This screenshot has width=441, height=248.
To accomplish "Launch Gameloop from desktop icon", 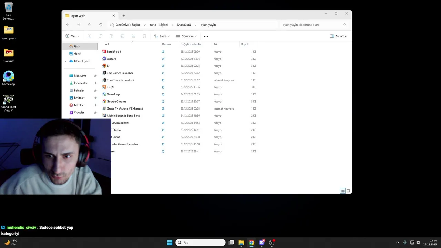I will click(9, 78).
